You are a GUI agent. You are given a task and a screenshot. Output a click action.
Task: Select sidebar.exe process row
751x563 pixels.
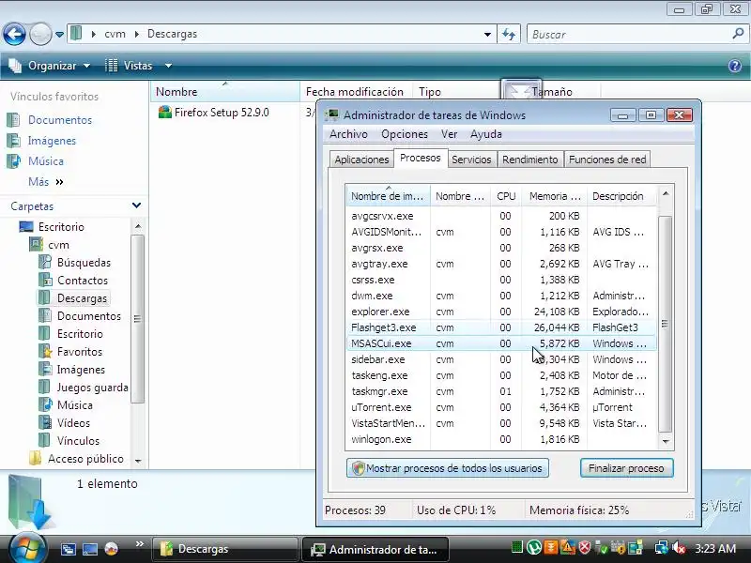coord(501,359)
